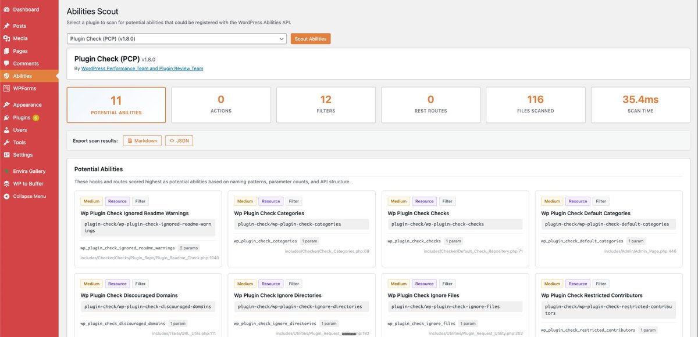Select the REST Routes stat card

coord(430,105)
